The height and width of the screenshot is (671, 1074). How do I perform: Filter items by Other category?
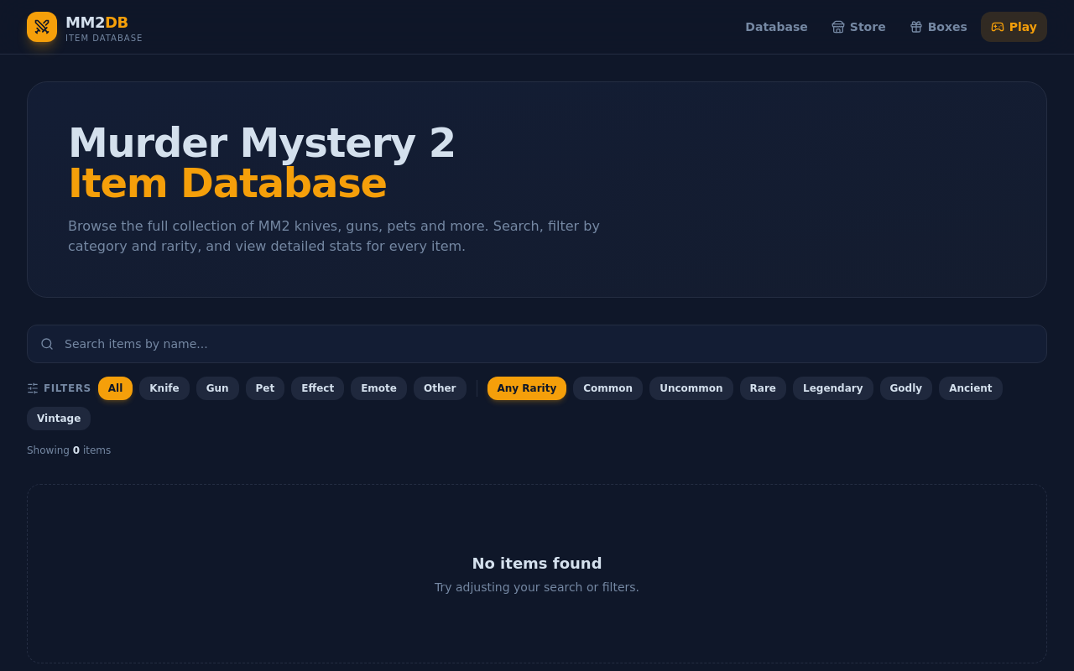pyautogui.click(x=440, y=388)
